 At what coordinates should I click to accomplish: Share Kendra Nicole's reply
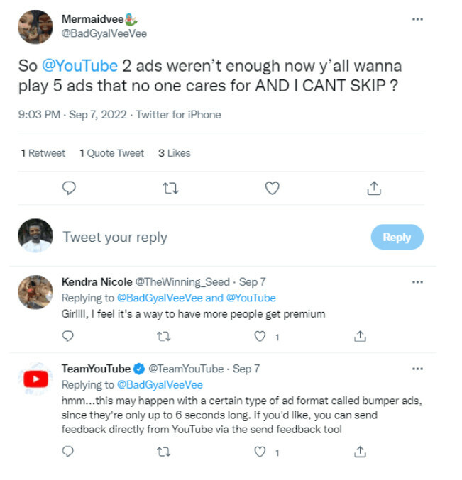click(x=360, y=336)
